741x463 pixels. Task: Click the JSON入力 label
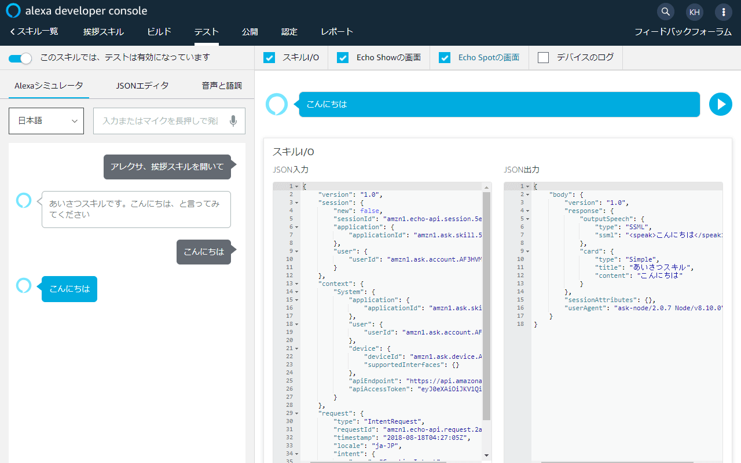pyautogui.click(x=291, y=170)
